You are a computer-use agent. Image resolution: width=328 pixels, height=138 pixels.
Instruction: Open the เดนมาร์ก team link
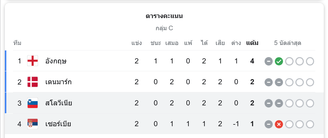59,82
